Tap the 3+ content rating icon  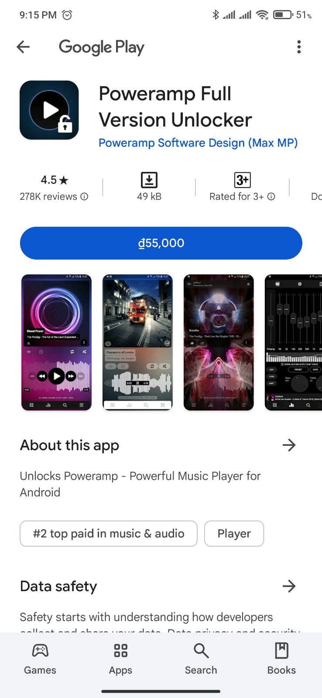[x=242, y=180]
